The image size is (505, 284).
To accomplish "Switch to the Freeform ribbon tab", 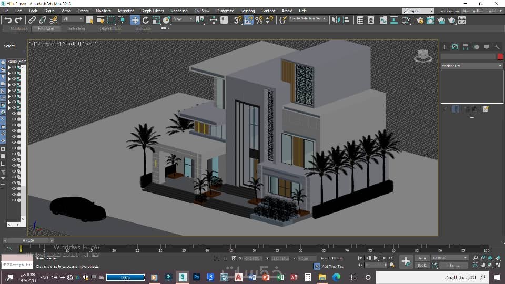I will click(46, 28).
